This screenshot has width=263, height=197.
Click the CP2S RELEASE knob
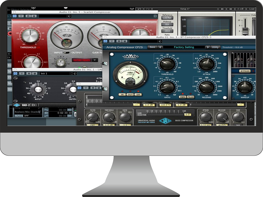(x=206, y=87)
